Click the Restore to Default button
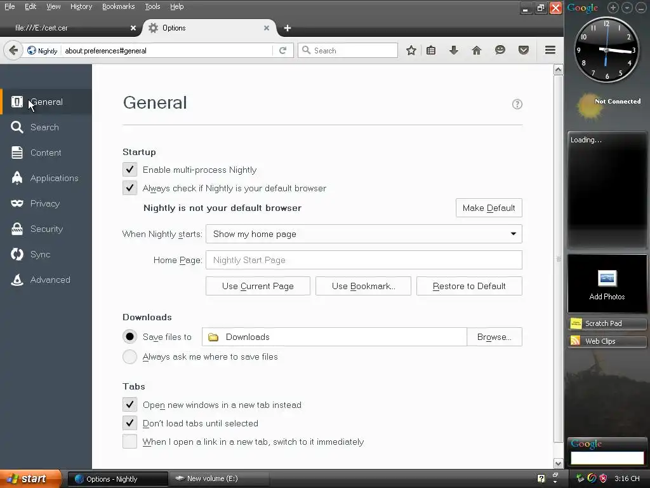The image size is (650, 488). tap(469, 286)
